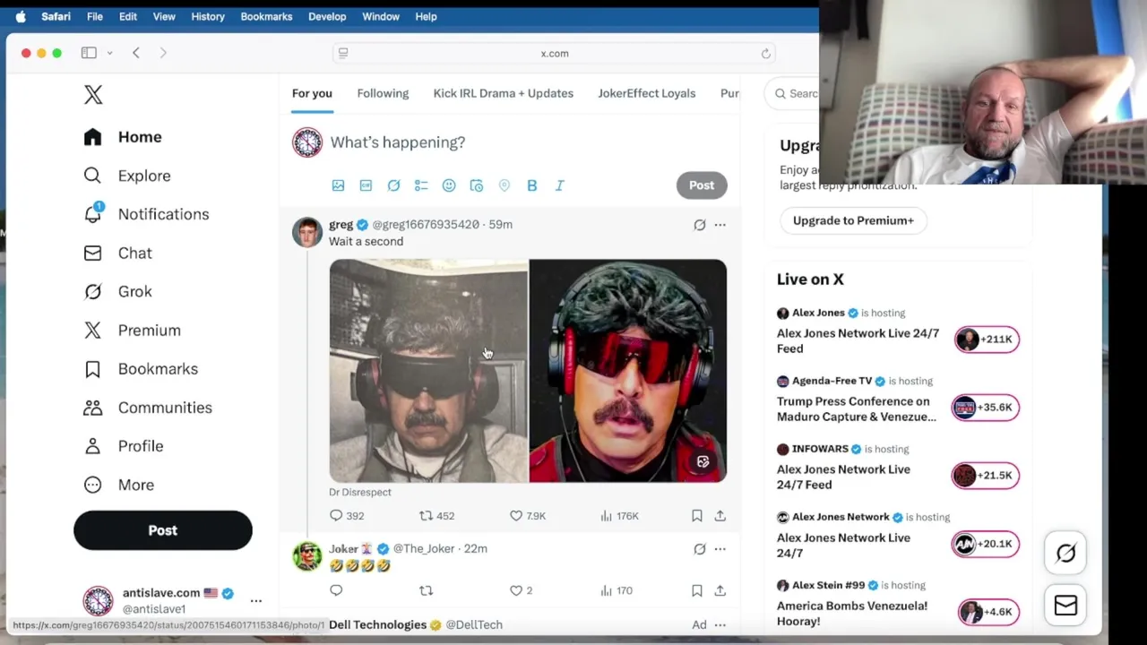Open greg's profile handle link
The width and height of the screenshot is (1147, 645).
[x=426, y=225]
